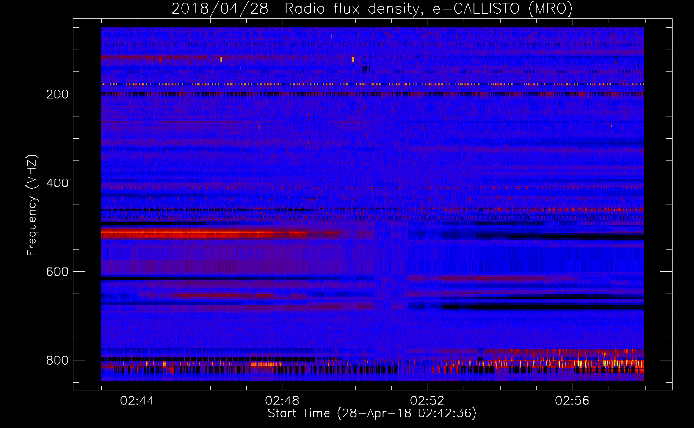Click the 02:44 time tick label

point(137,401)
